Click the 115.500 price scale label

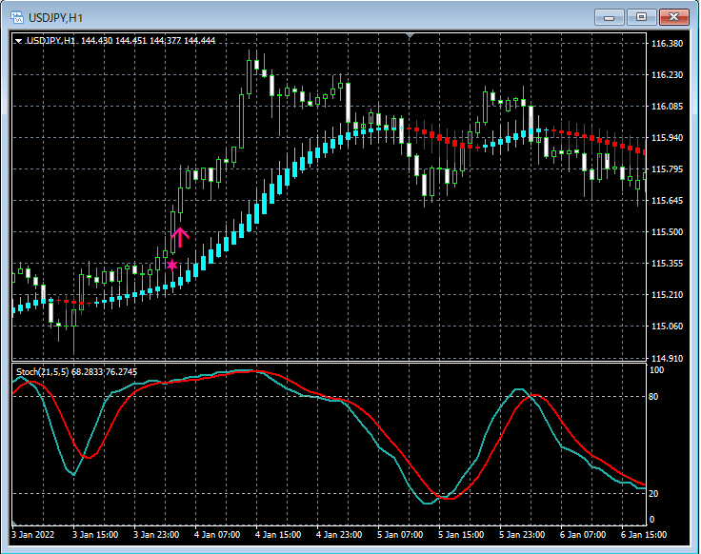coord(667,232)
